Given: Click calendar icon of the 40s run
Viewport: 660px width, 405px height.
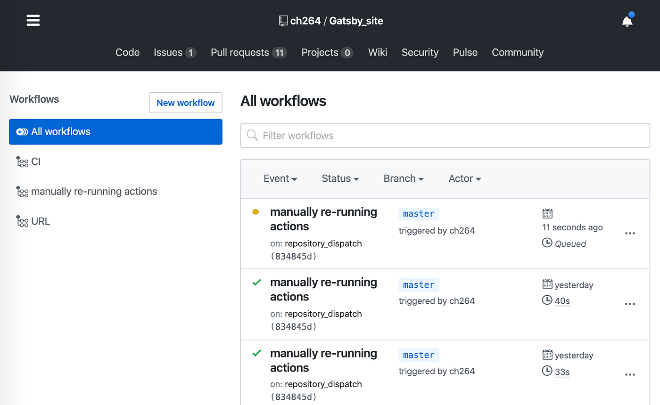Looking at the screenshot, I should [547, 284].
